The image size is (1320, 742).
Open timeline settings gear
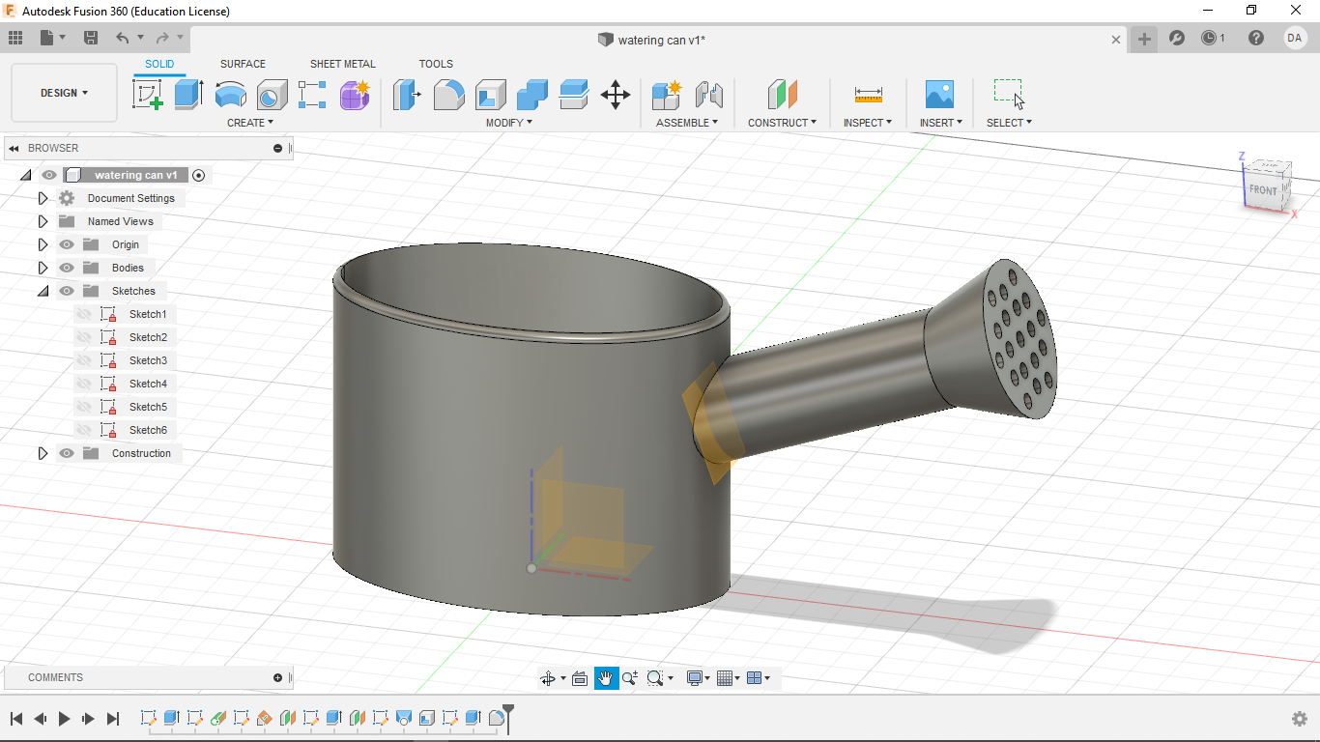coord(1300,719)
